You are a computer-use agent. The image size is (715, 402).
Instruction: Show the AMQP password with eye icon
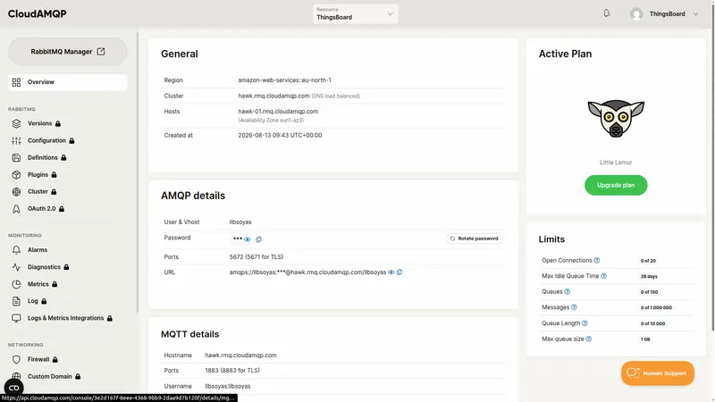tap(248, 239)
